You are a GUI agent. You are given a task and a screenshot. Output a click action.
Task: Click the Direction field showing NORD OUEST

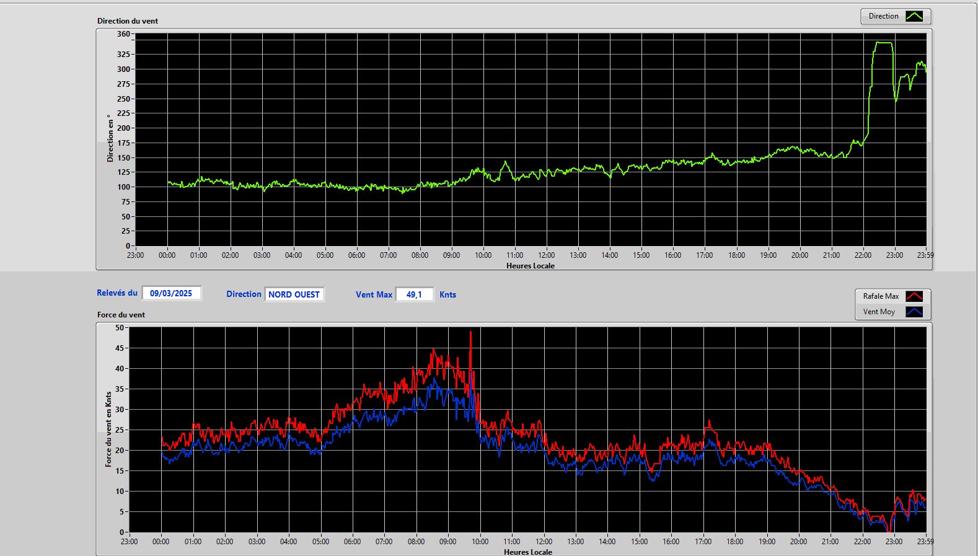(x=294, y=294)
